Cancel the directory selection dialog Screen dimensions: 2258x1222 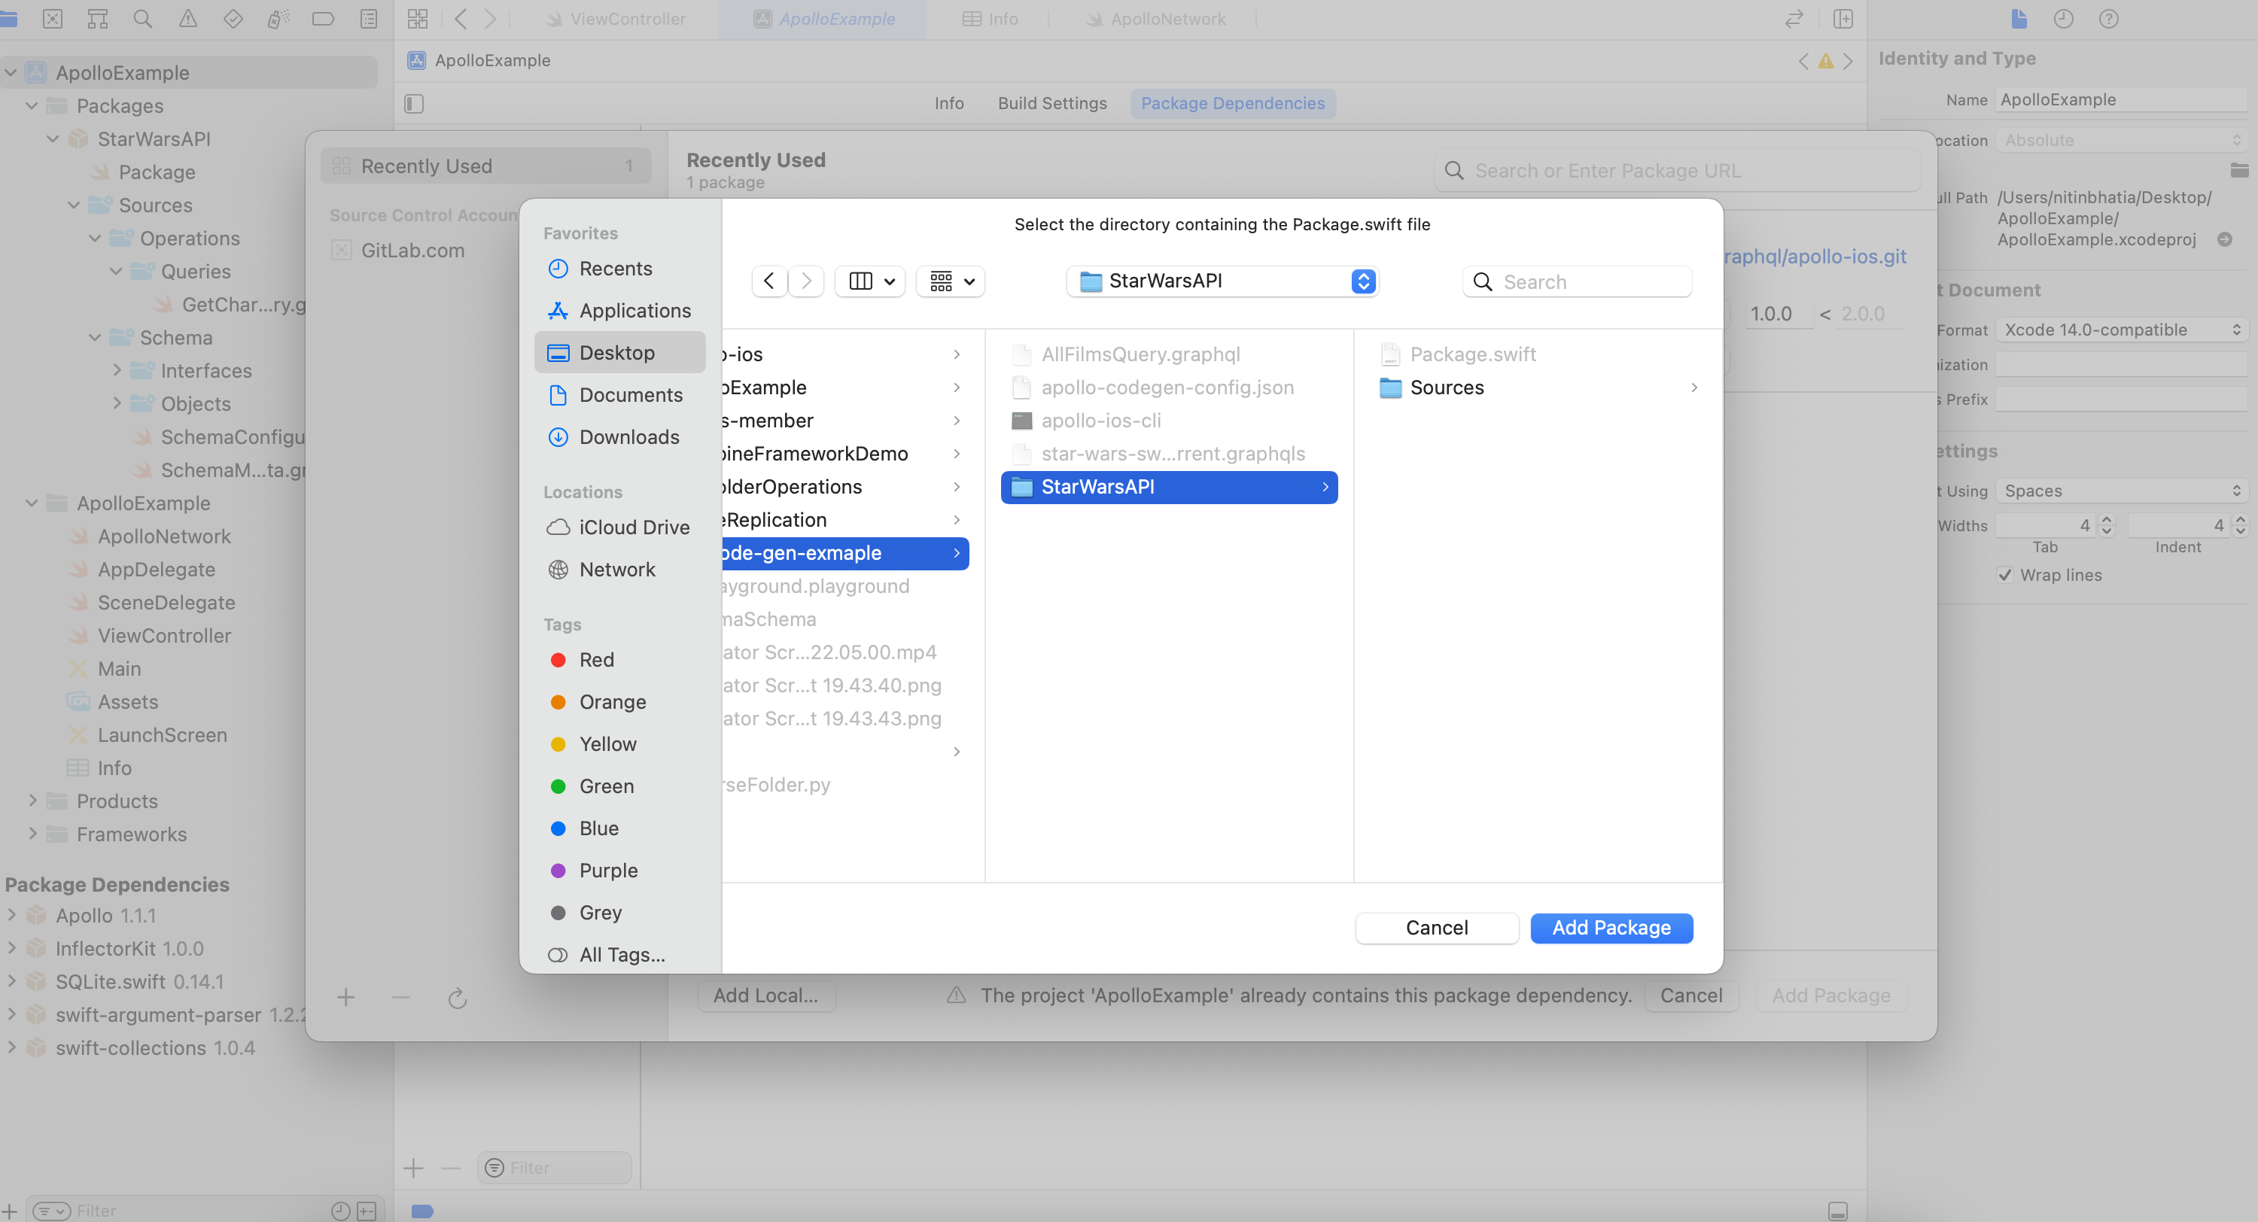[1437, 928]
